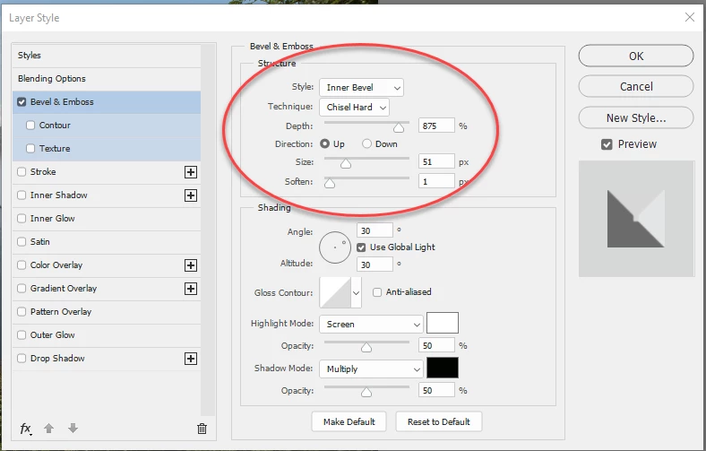Add another Color Overlay via plus icon
Screen dimensions: 706x451
point(191,265)
